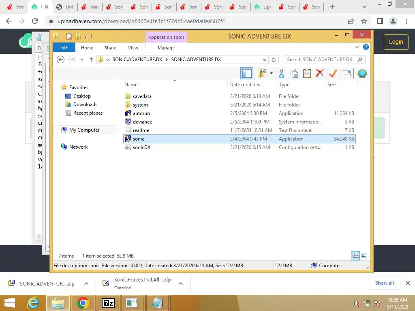The image size is (415, 311).
Task: Click the Login button on uploadhaven
Action: pyautogui.click(x=396, y=42)
